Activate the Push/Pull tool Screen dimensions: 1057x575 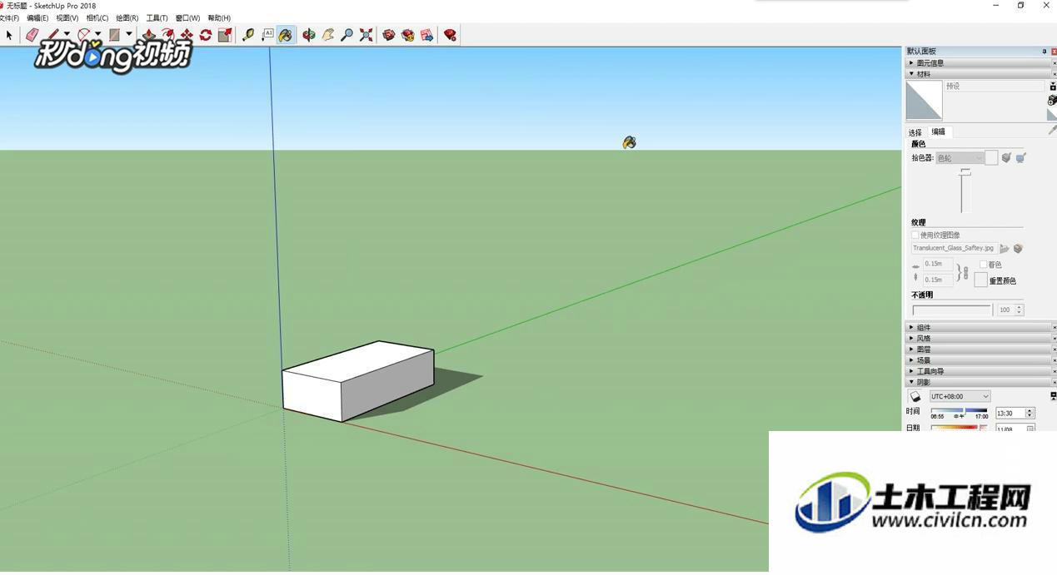coord(148,35)
